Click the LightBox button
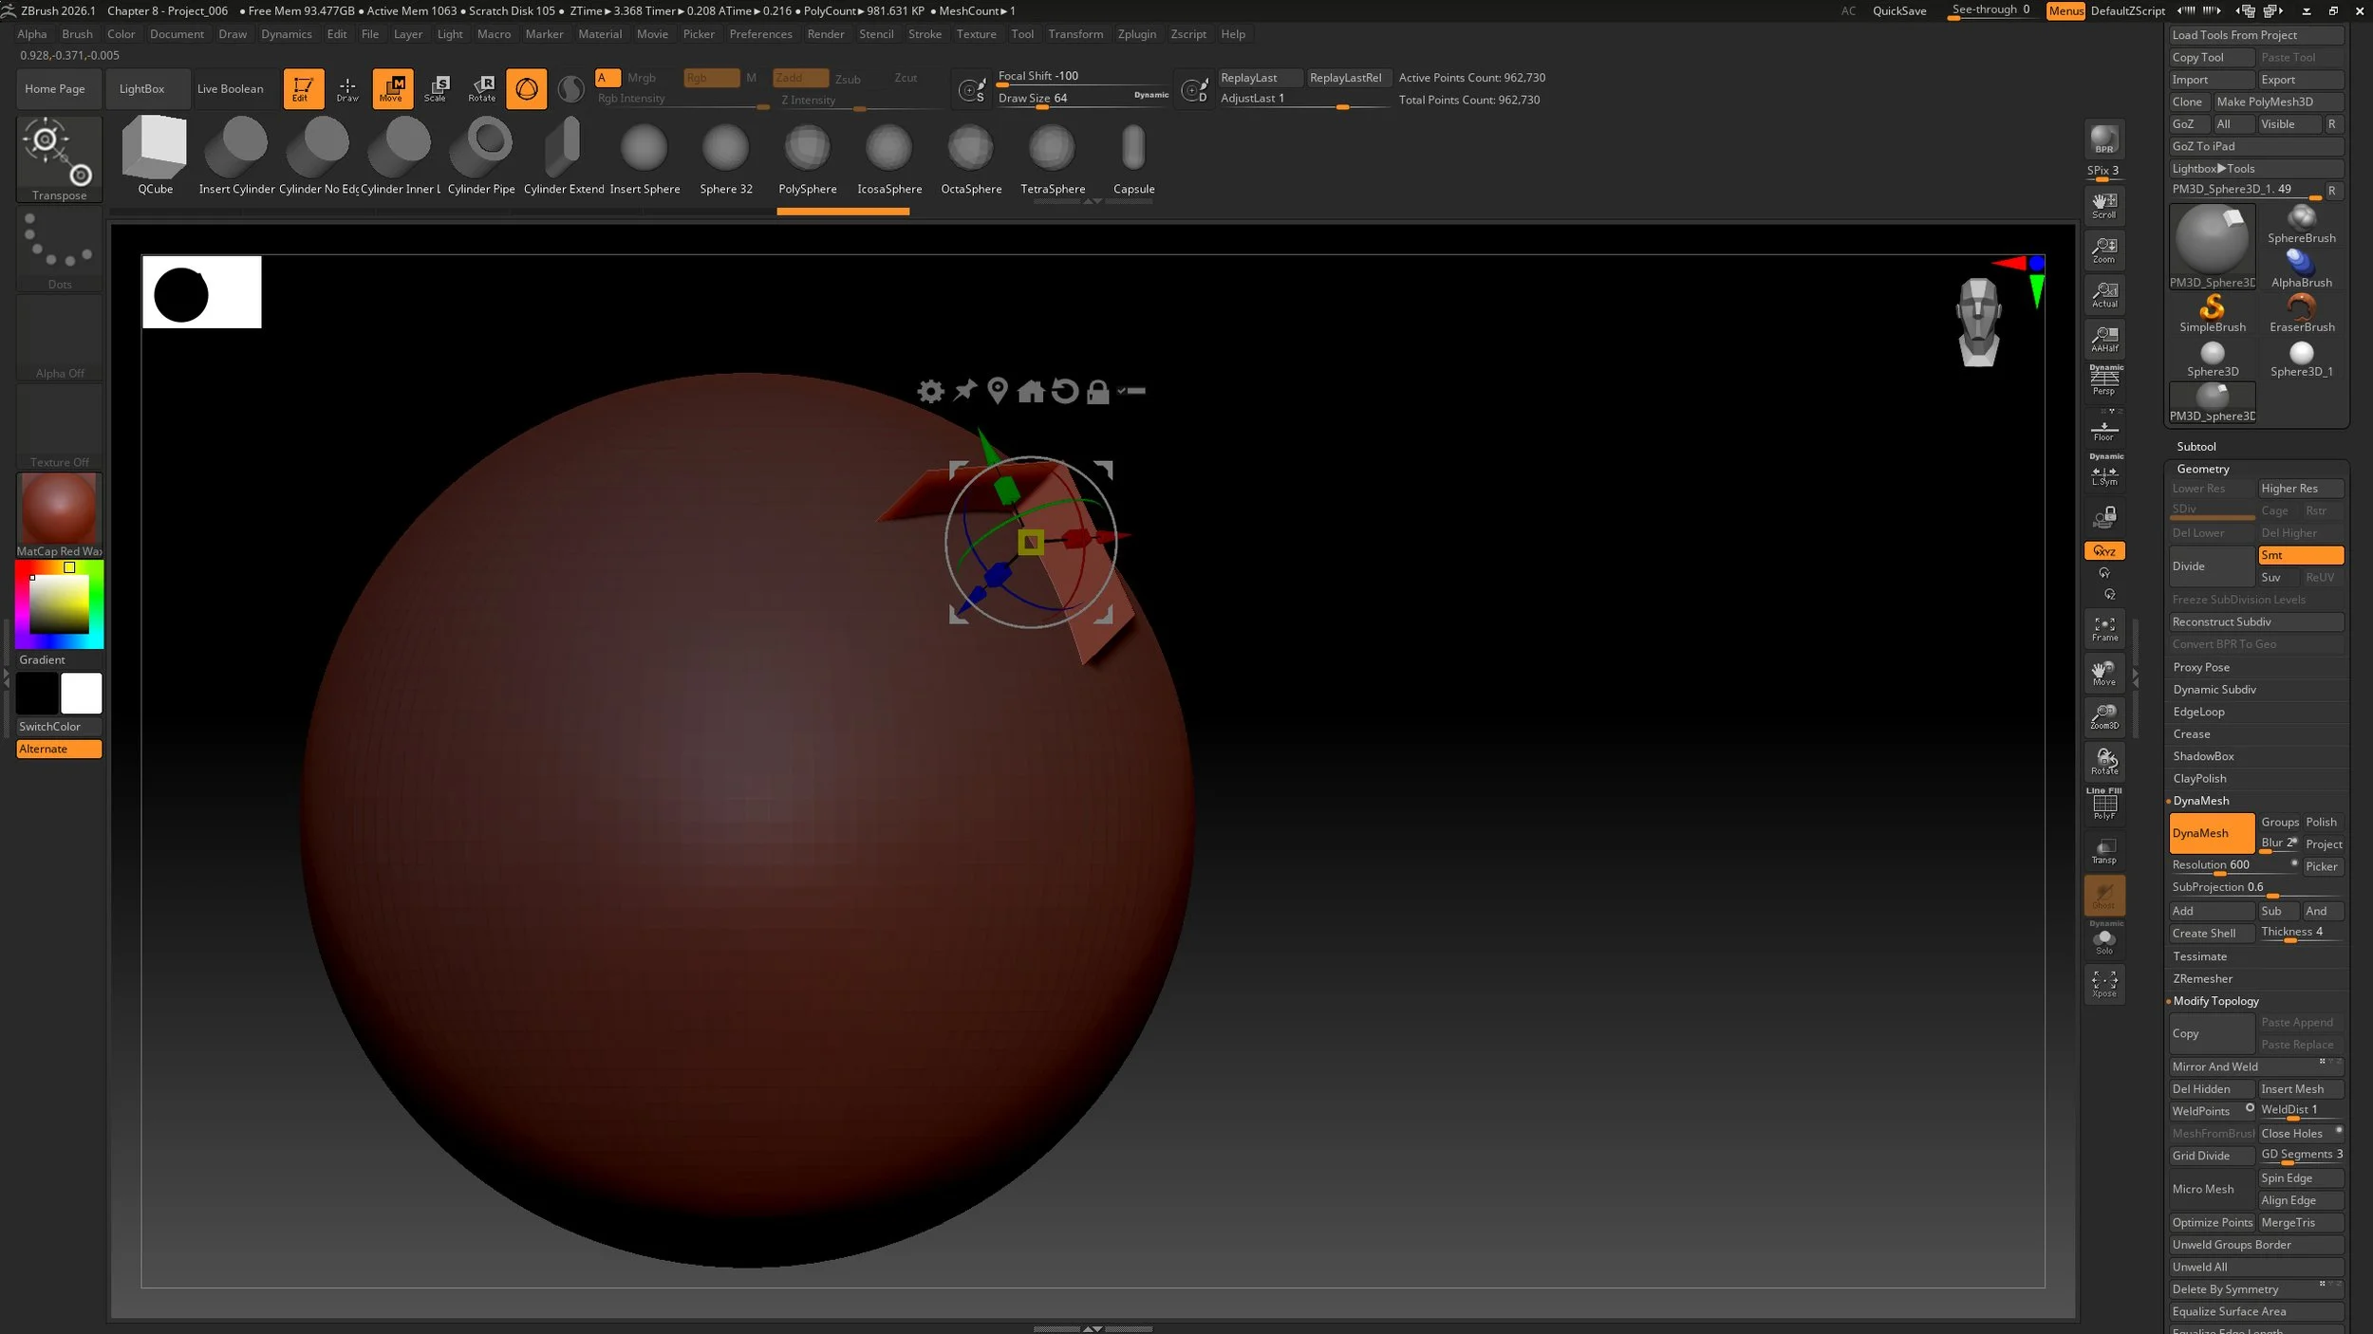2373x1334 pixels. pyautogui.click(x=141, y=88)
